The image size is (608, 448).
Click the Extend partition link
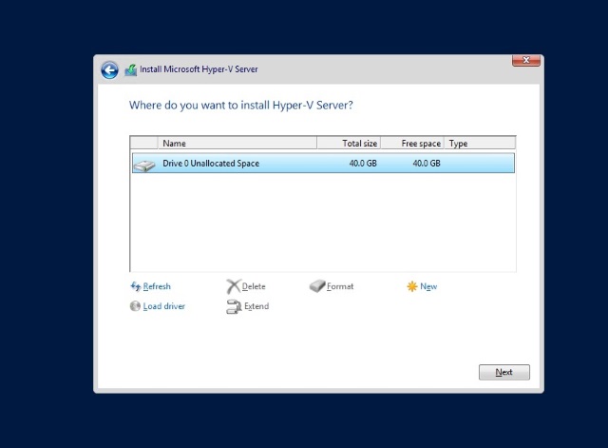point(256,306)
